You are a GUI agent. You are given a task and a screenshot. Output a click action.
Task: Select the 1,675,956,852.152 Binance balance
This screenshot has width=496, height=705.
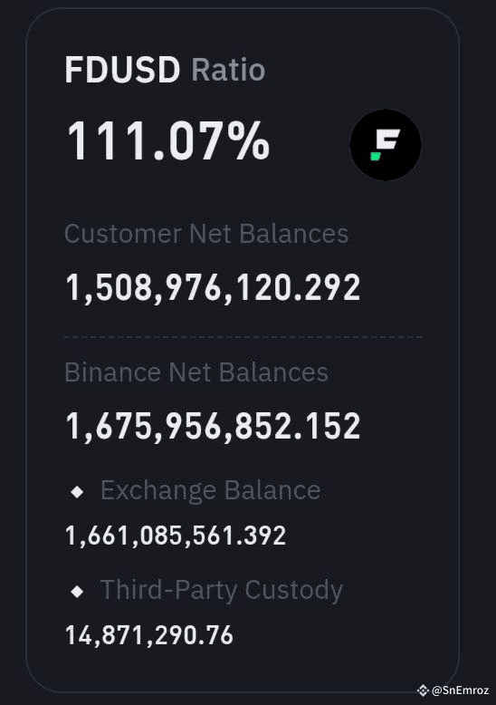[x=213, y=426]
